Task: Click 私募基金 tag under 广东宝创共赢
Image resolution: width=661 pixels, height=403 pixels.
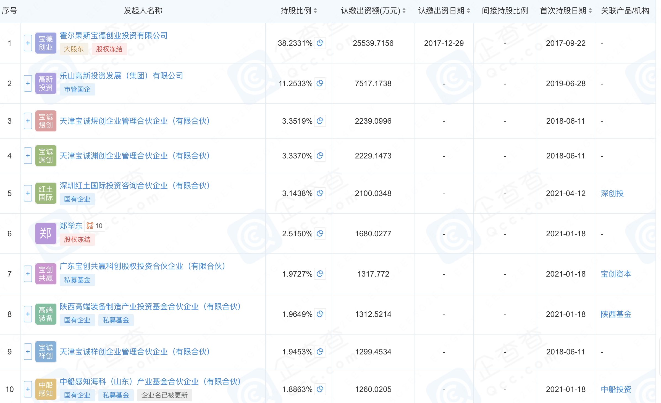Action: point(77,280)
